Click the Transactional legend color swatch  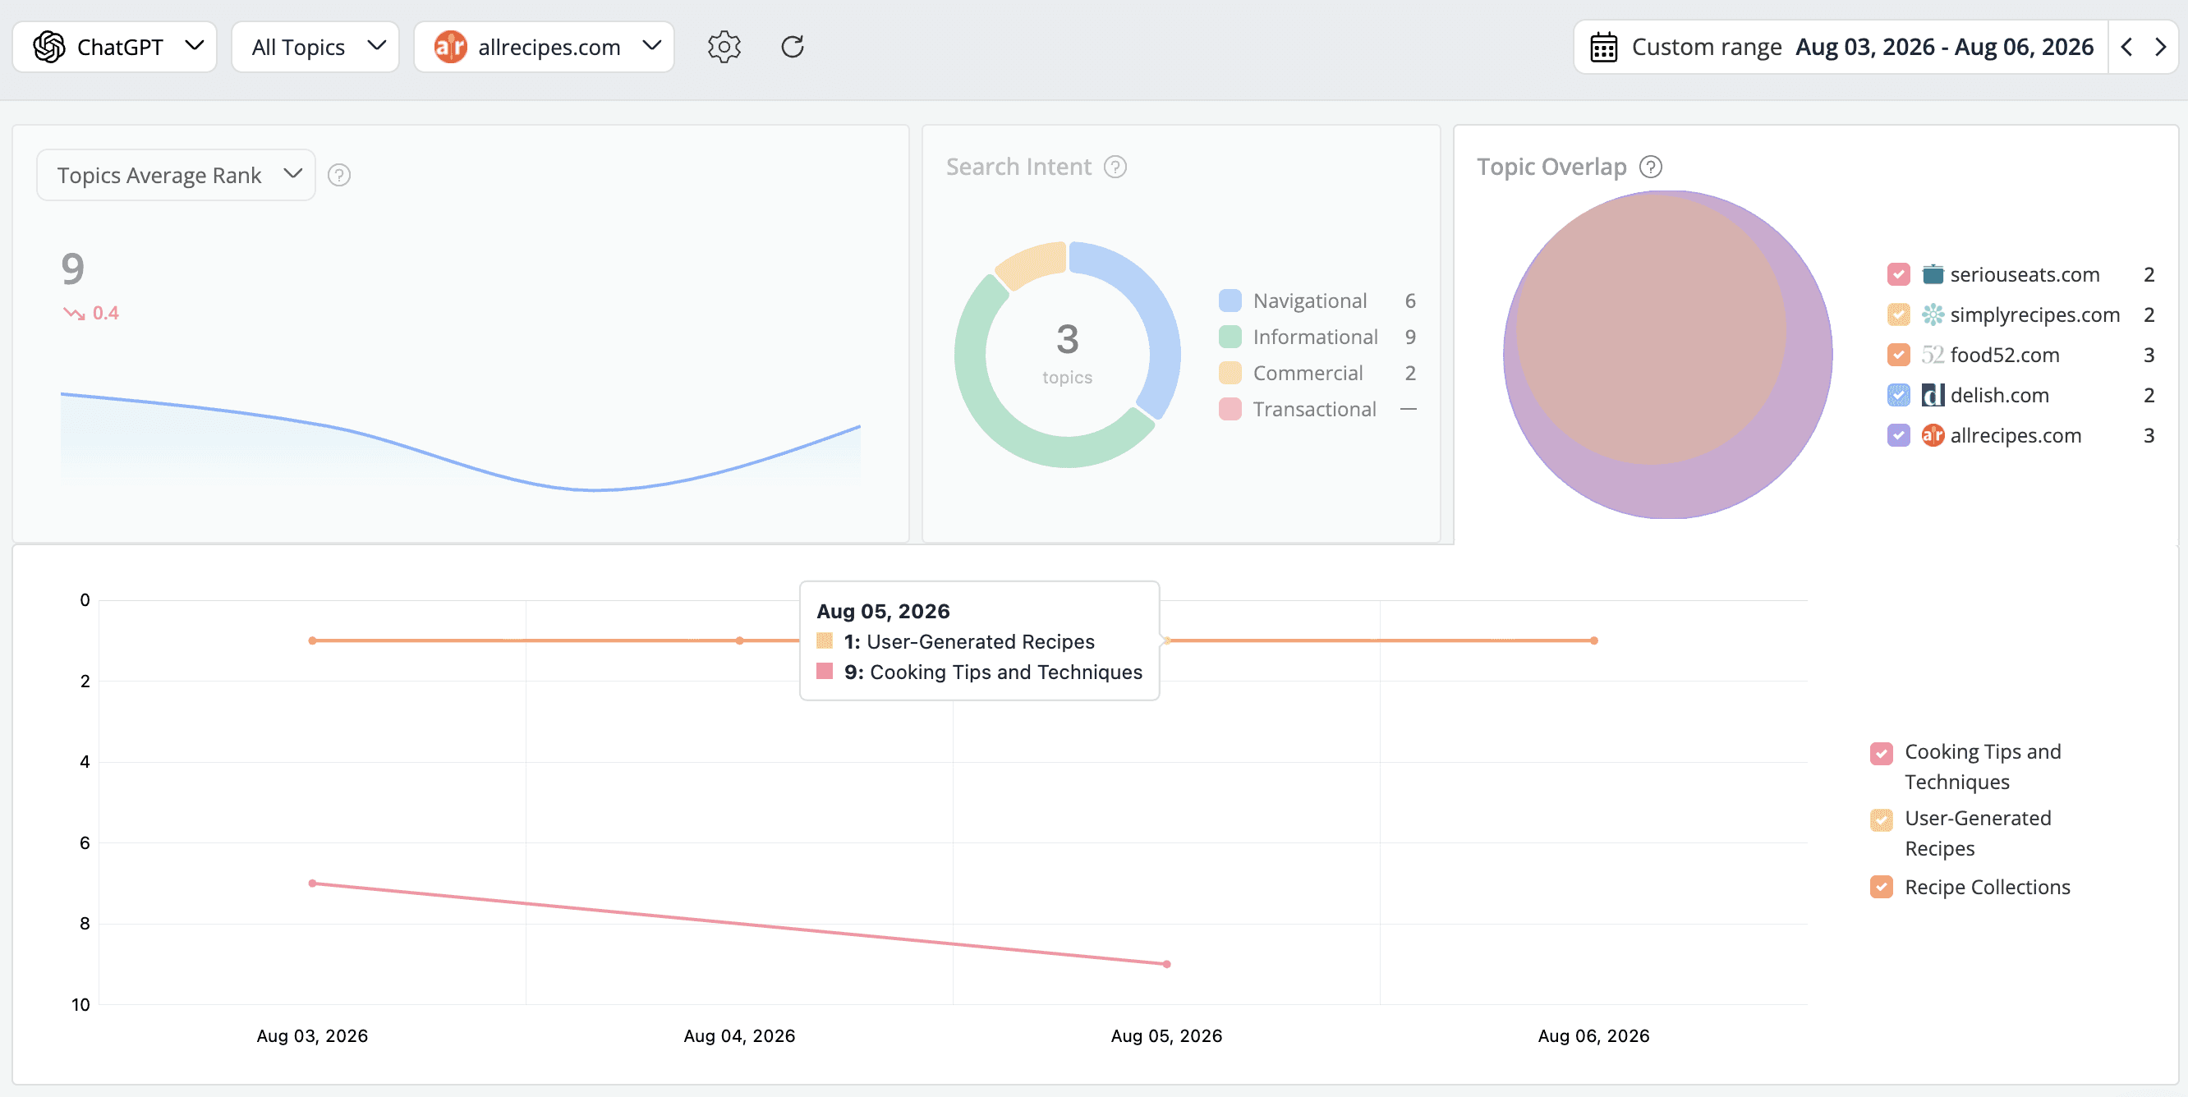1230,409
